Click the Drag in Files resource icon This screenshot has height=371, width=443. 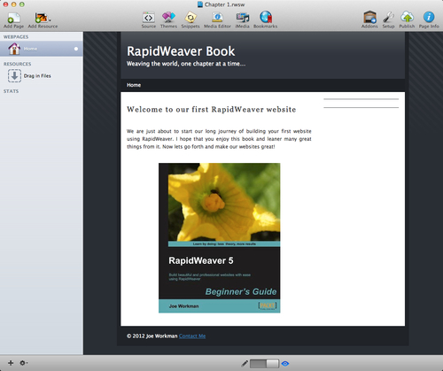click(x=14, y=76)
